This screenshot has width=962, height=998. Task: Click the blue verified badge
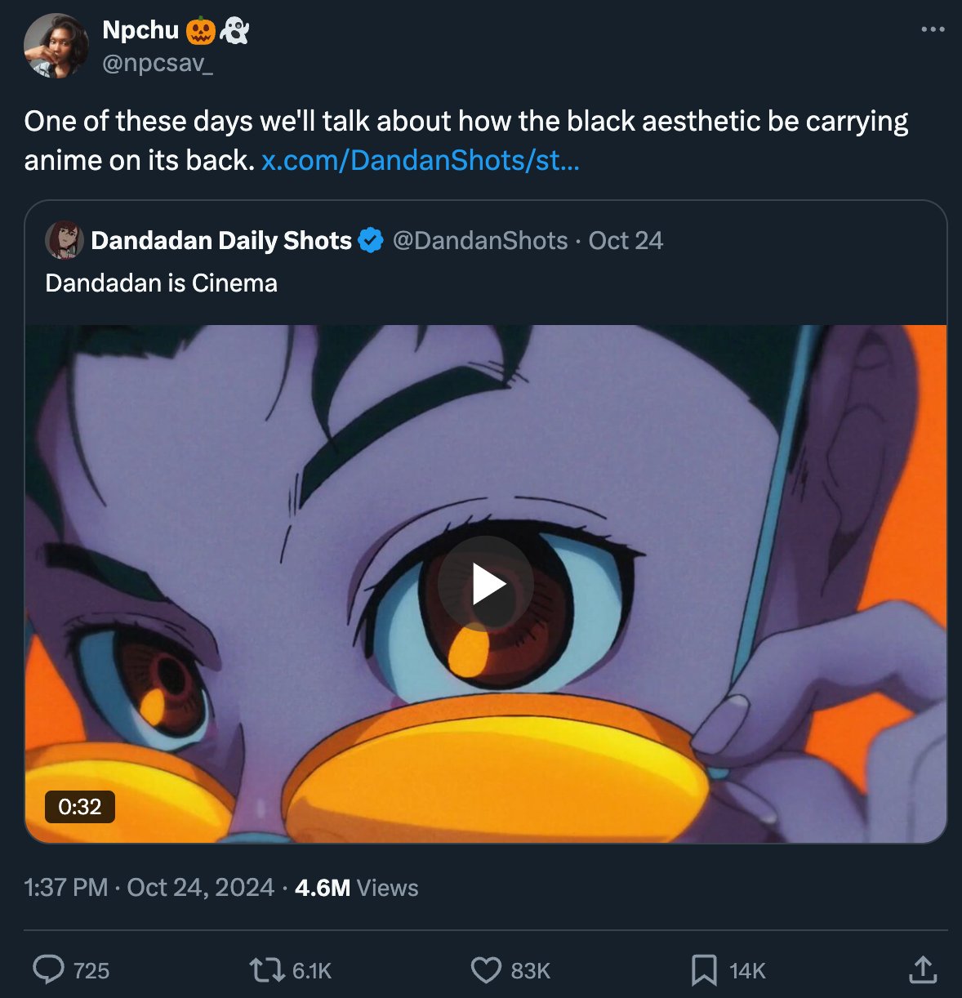pos(371,241)
